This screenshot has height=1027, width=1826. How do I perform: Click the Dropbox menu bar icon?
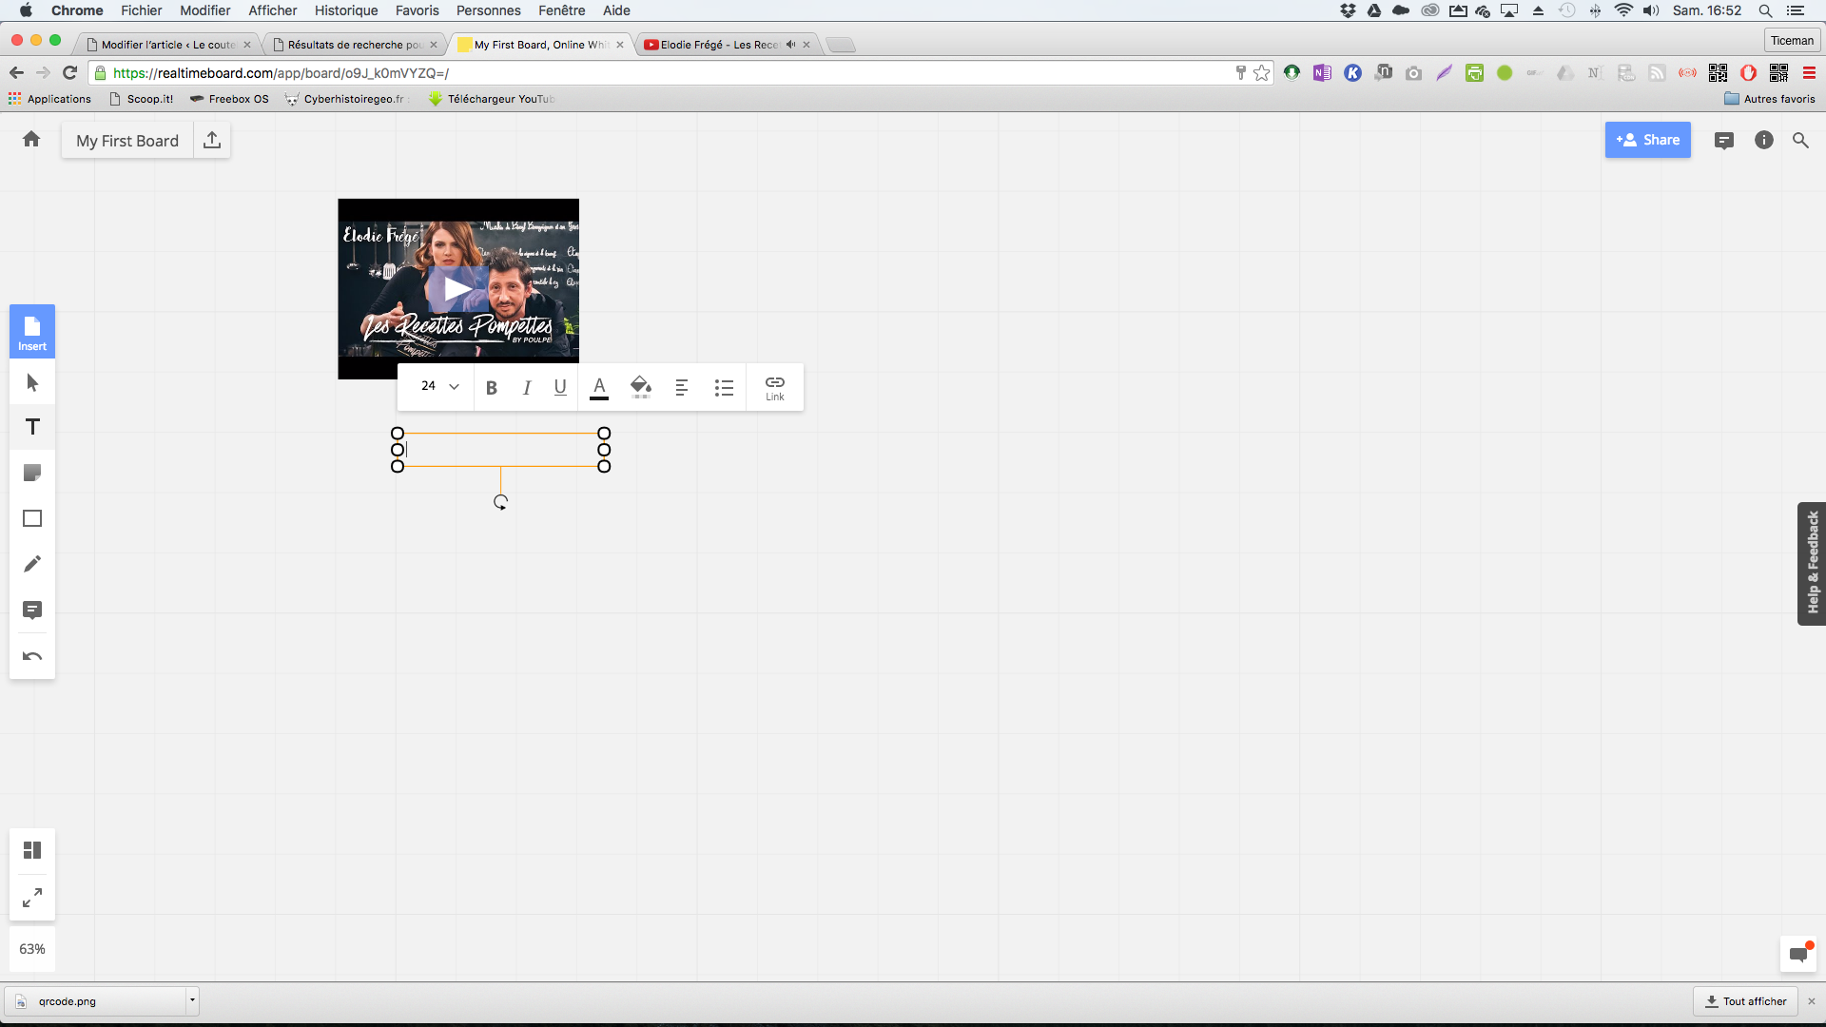pos(1348,10)
